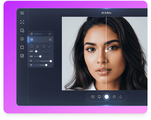Open the hamburger menu in sidebar
151x120 pixels.
[x=22, y=13]
